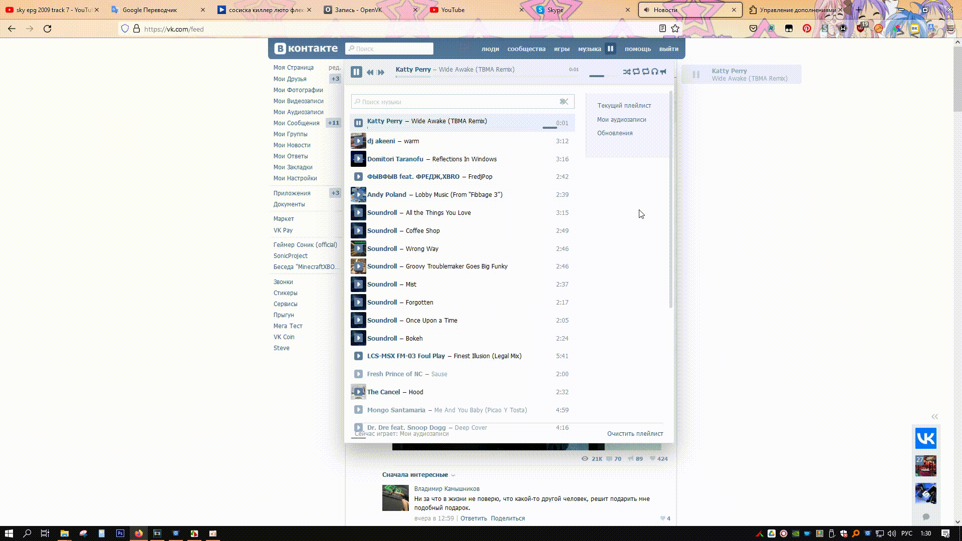Switch to 'Мои аудиозаписи' section
Image resolution: width=962 pixels, height=541 pixels.
[621, 120]
